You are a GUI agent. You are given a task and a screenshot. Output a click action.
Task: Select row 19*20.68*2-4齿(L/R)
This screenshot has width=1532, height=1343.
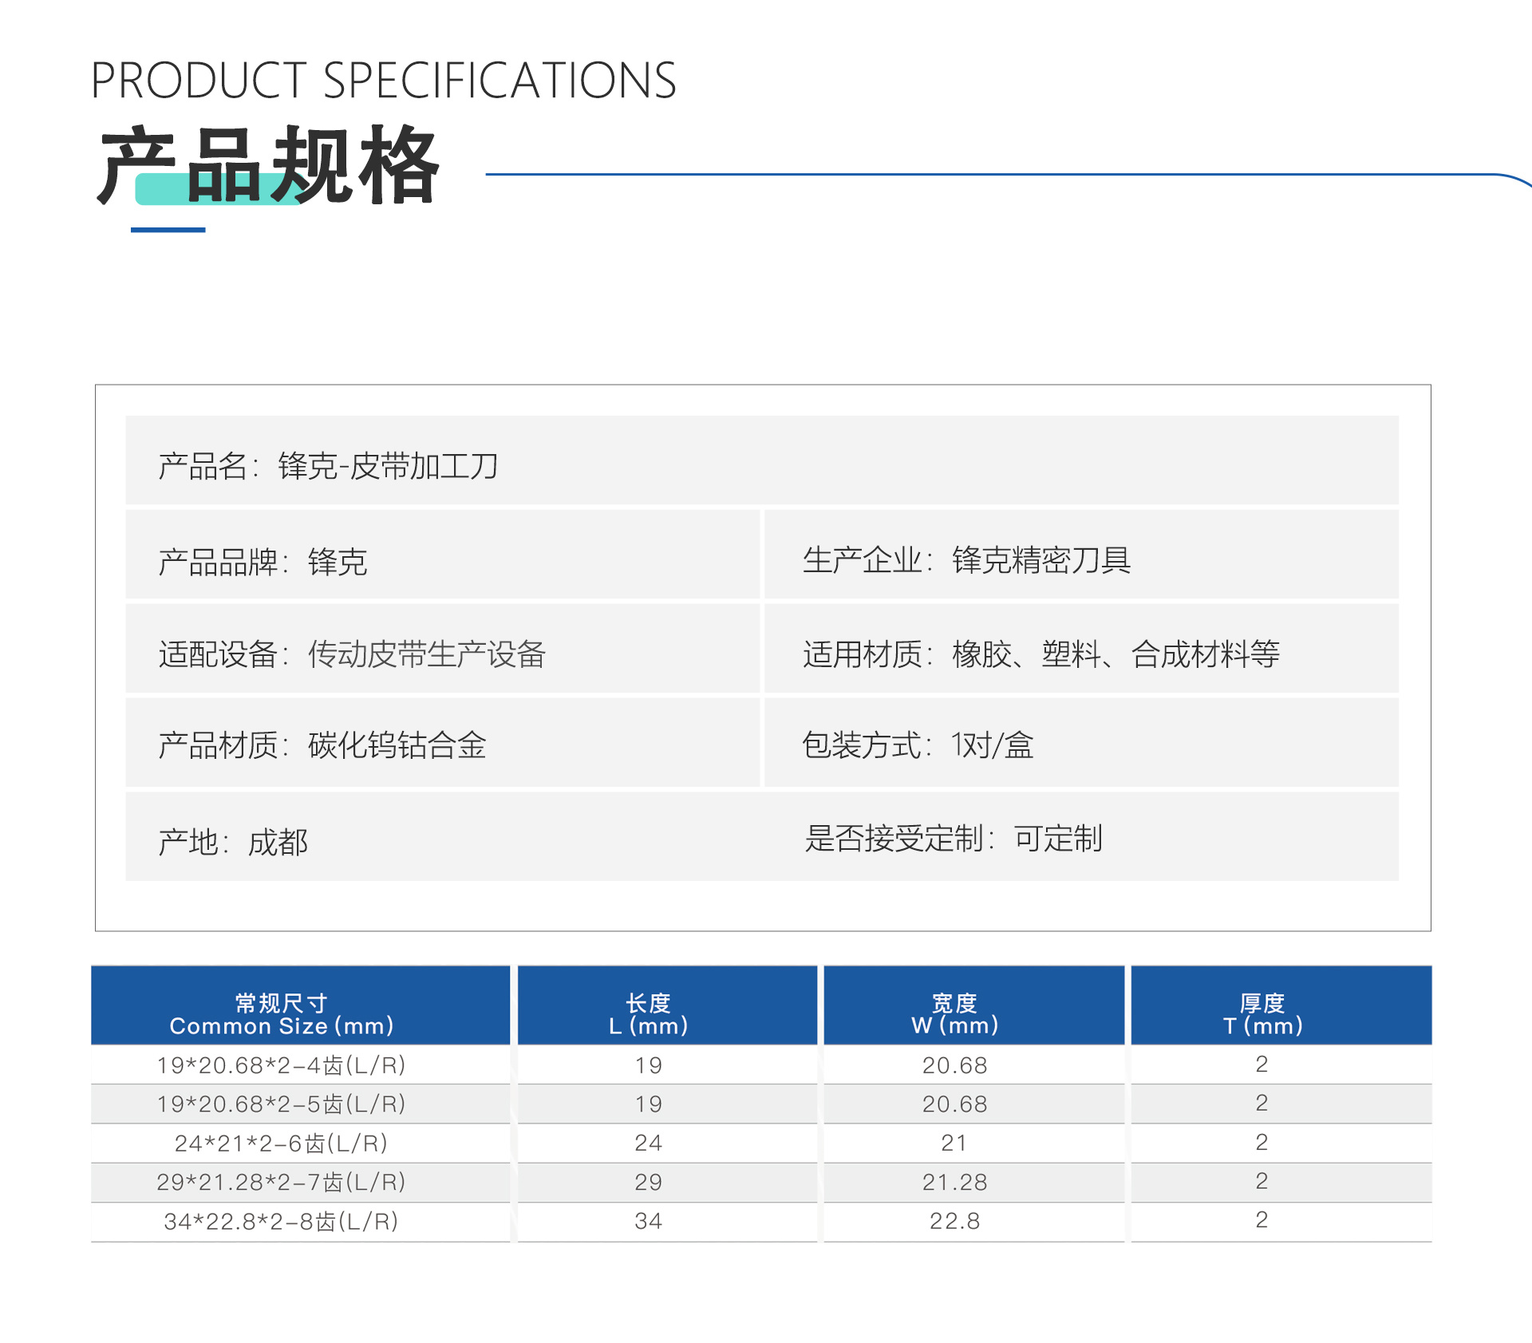(x=761, y=1065)
